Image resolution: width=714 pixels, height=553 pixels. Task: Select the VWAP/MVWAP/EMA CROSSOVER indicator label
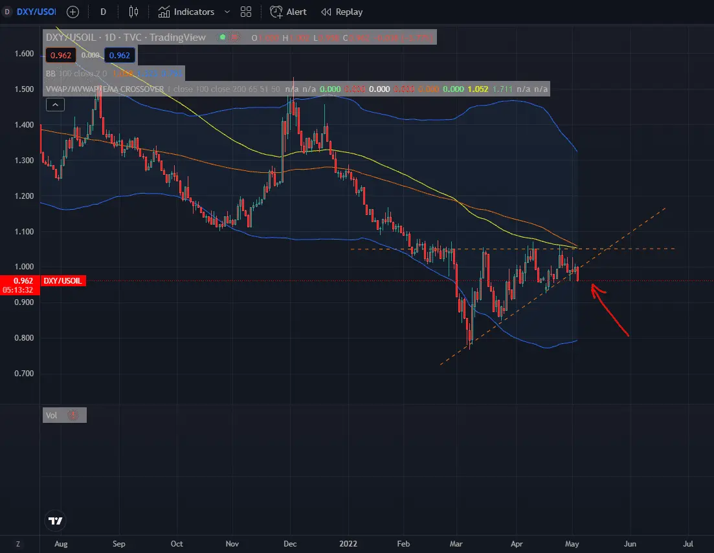point(104,89)
